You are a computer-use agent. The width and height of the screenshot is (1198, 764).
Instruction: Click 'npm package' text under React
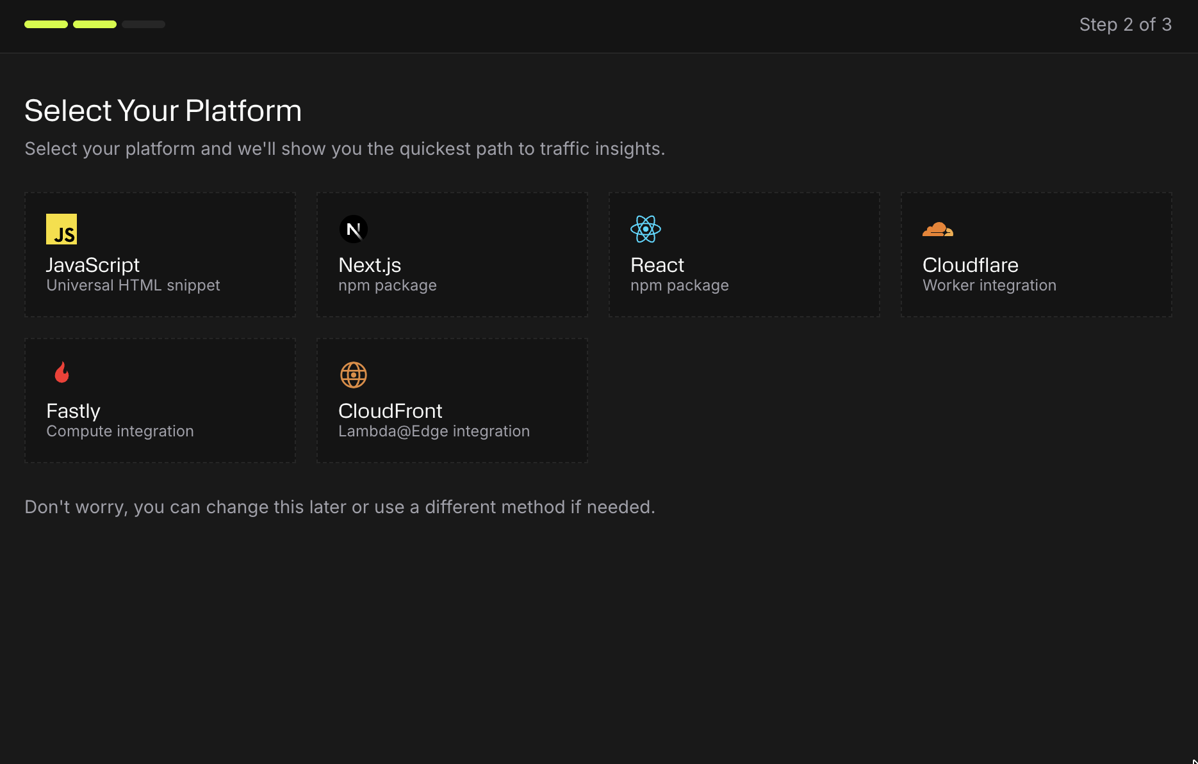click(680, 285)
